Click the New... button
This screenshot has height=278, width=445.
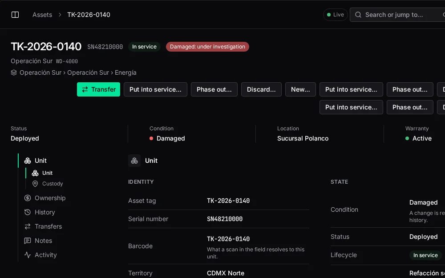point(300,89)
